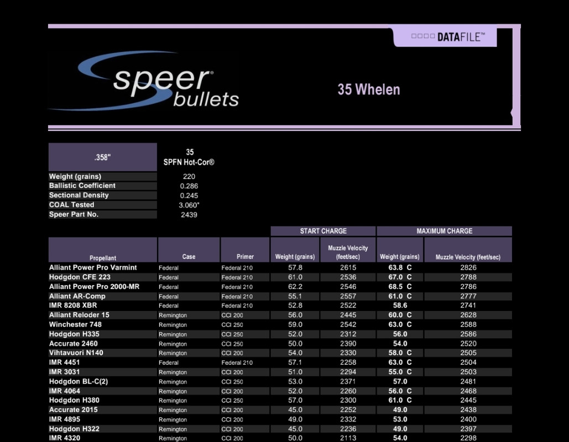Select max velocity 2826 for Power Pro Varmint
569x442 pixels.
click(x=468, y=267)
